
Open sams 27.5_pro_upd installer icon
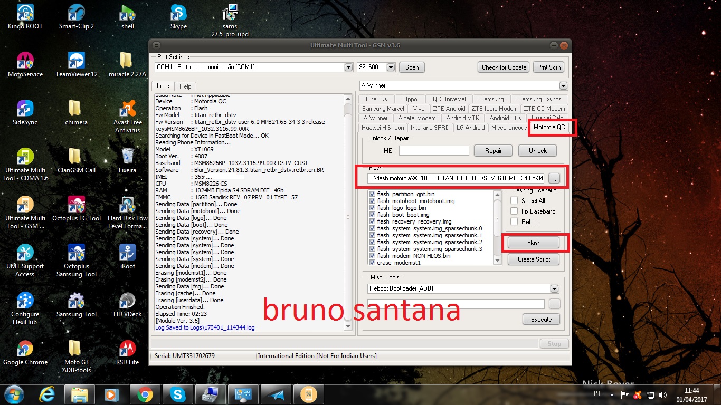pyautogui.click(x=230, y=21)
